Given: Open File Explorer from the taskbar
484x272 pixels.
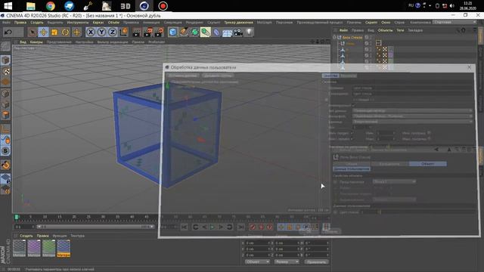Looking at the screenshot, I should click(31, 6).
